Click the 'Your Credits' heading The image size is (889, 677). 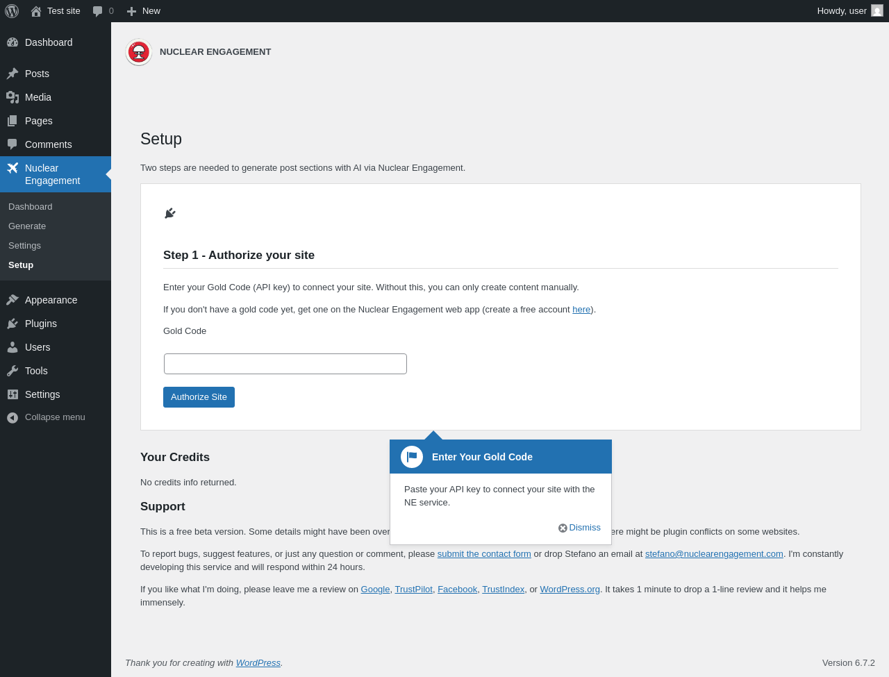click(x=175, y=458)
